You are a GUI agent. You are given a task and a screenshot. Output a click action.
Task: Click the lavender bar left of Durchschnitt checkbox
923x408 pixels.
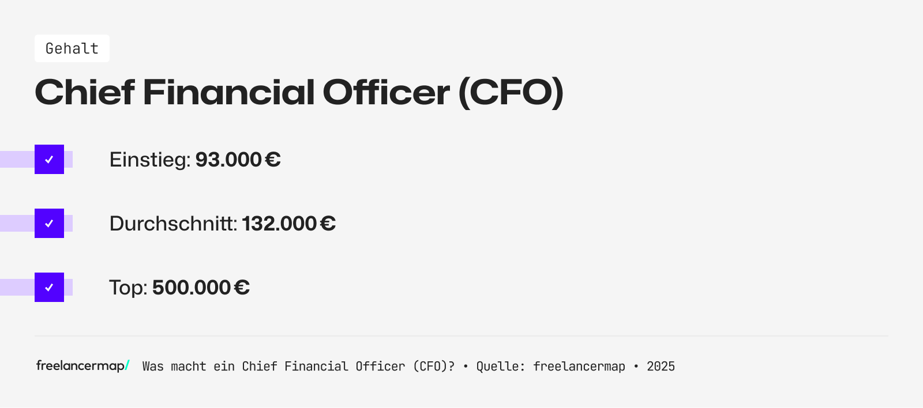[x=17, y=224]
